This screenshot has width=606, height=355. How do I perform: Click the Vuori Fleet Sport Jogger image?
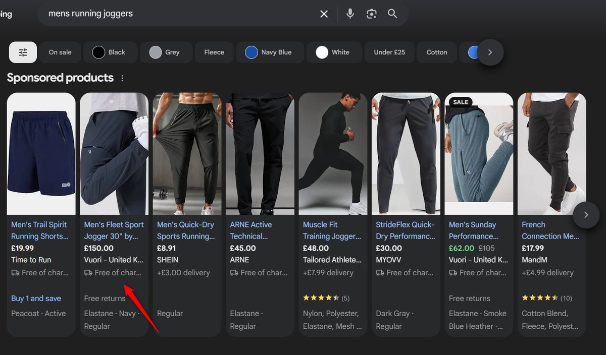(x=114, y=154)
